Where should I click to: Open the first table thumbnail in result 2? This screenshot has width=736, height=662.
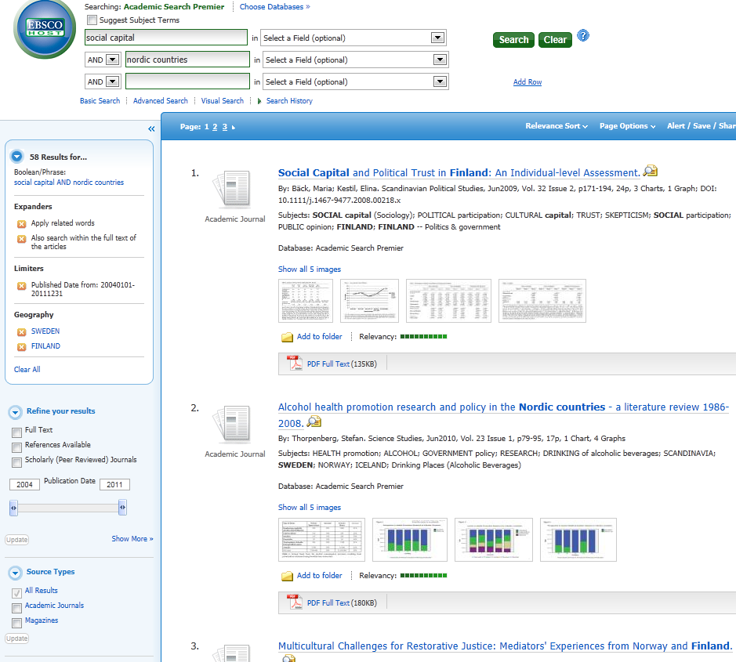click(321, 540)
